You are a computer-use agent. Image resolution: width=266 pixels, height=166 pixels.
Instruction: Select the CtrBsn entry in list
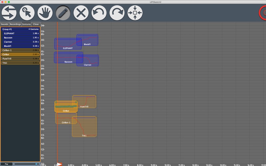(x=20, y=54)
